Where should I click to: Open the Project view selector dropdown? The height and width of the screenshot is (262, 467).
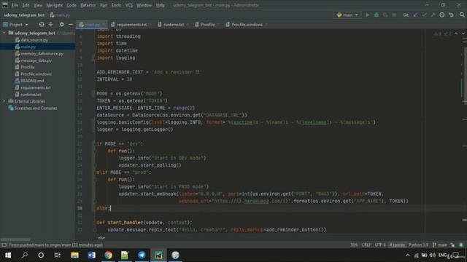point(16,24)
